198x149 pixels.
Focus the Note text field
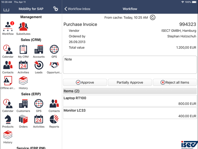tap(130, 65)
